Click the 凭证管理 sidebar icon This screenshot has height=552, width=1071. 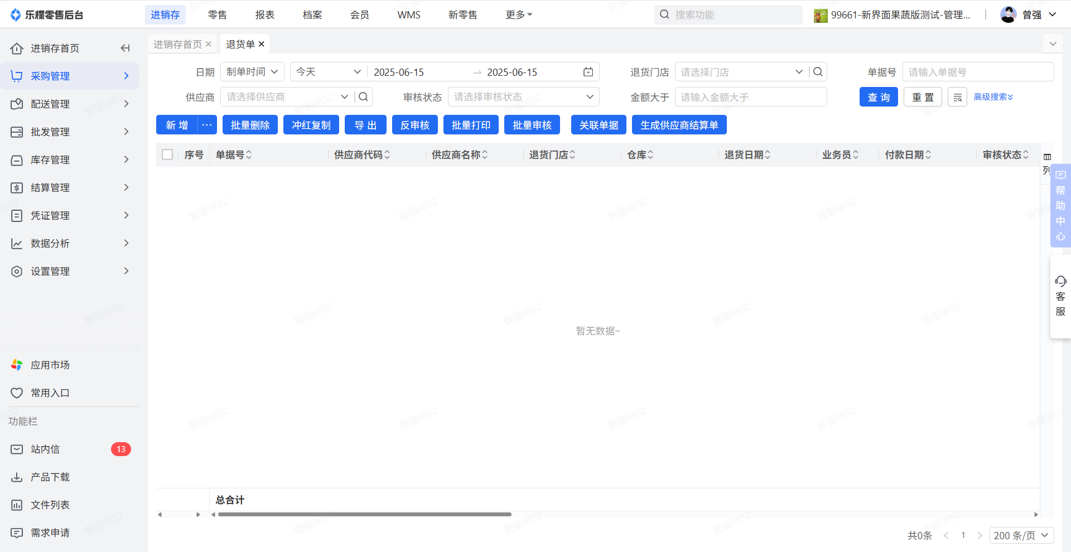[x=17, y=216]
